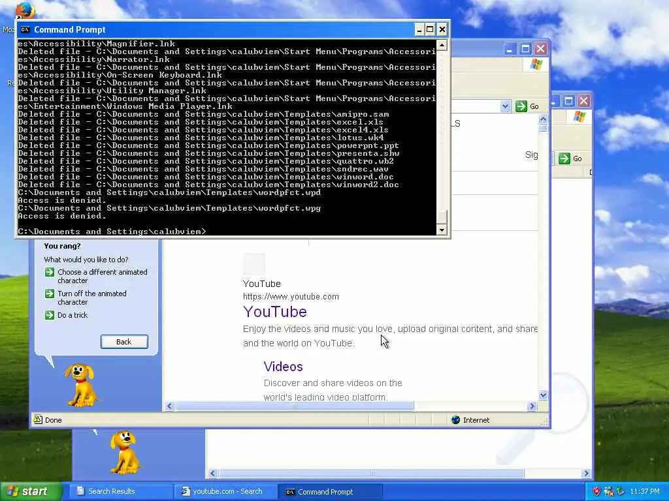Screen dimensions: 669x501
Task: Choose a different animated character
Action: [x=103, y=276]
